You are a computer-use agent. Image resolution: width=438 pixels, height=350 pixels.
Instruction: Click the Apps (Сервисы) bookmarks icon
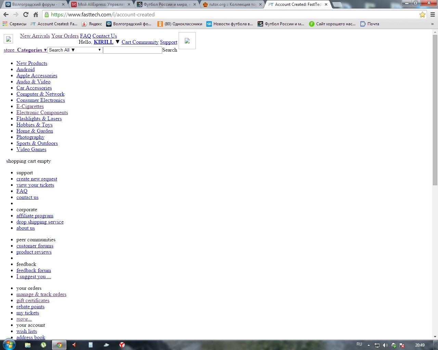(5, 24)
